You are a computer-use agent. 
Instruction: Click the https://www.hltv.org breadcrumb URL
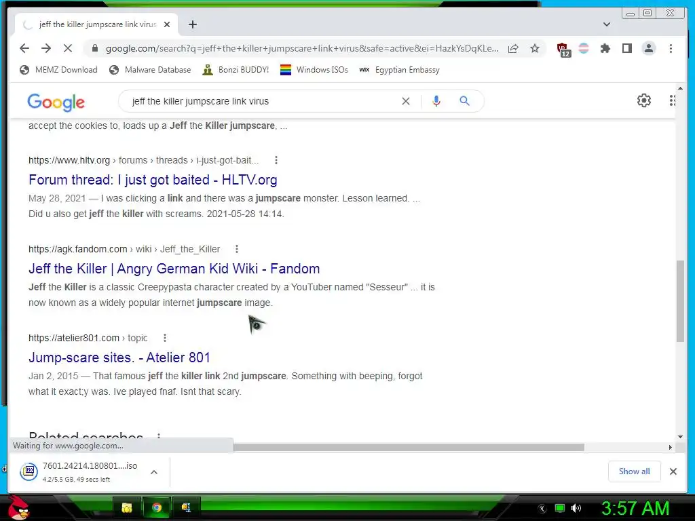click(x=69, y=160)
